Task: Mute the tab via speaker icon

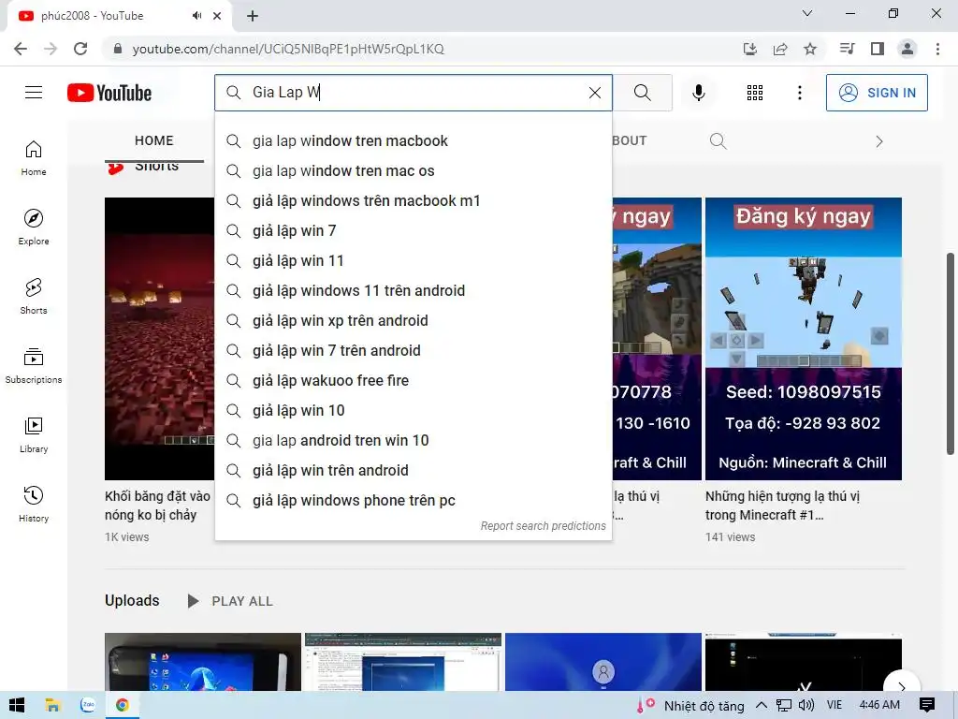Action: (x=196, y=16)
